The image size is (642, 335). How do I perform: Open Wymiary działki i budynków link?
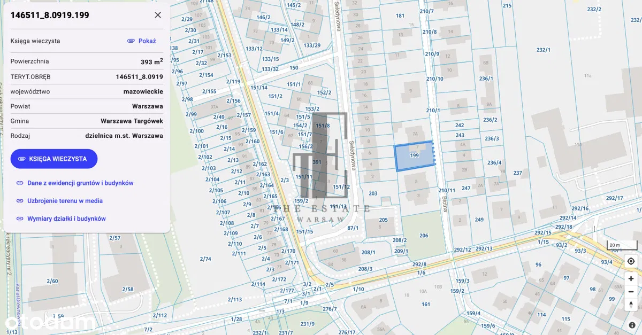66,219
